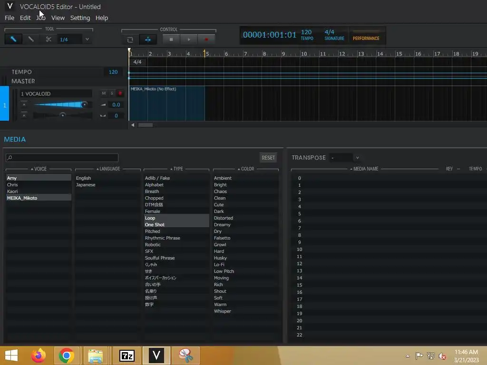Click the end marker at measure 5
The width and height of the screenshot is (487, 365).
click(x=205, y=53)
